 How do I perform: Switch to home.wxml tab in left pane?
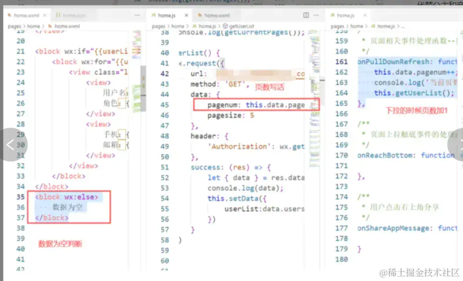click(27, 16)
